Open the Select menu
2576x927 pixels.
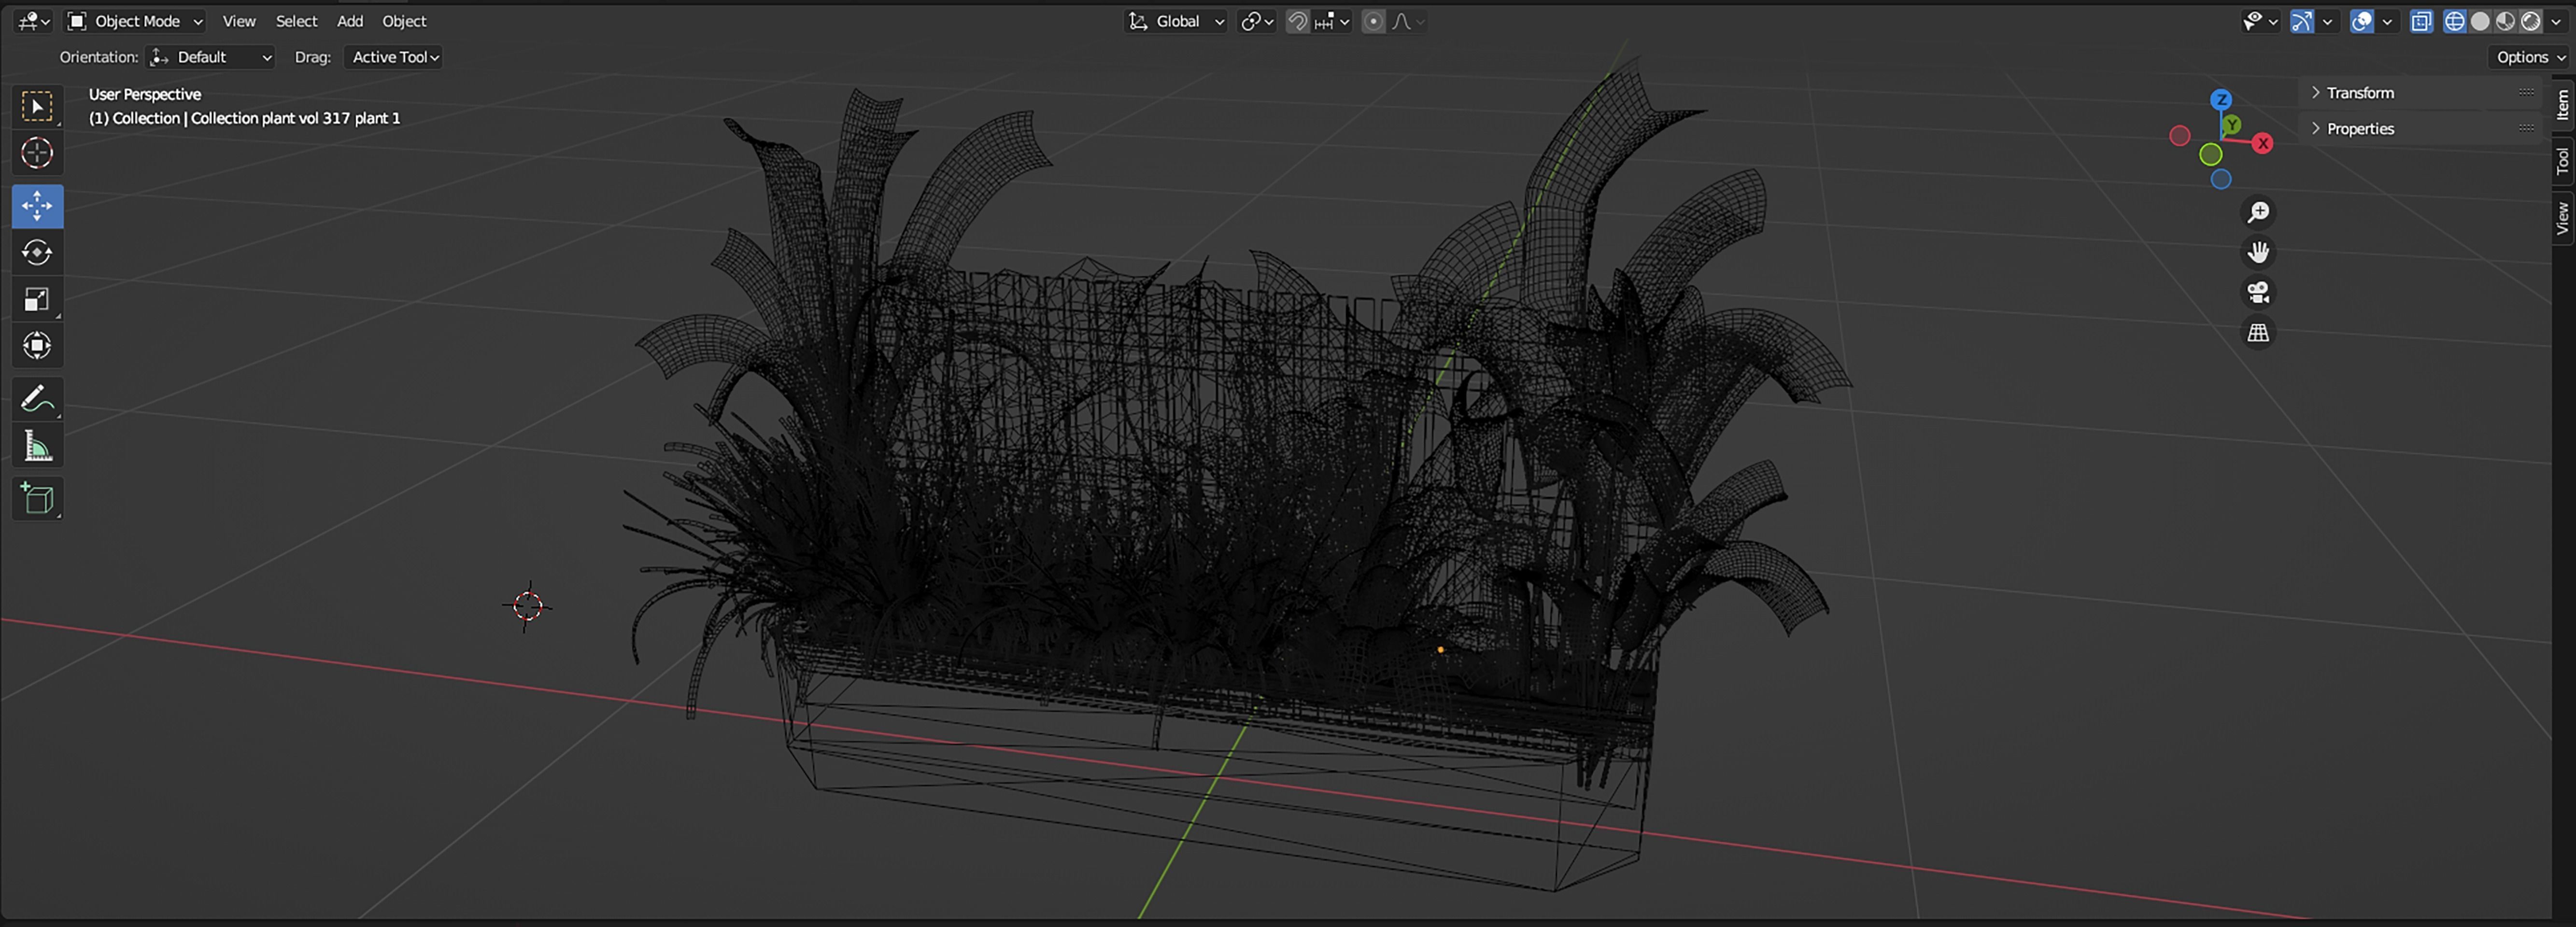tap(296, 21)
